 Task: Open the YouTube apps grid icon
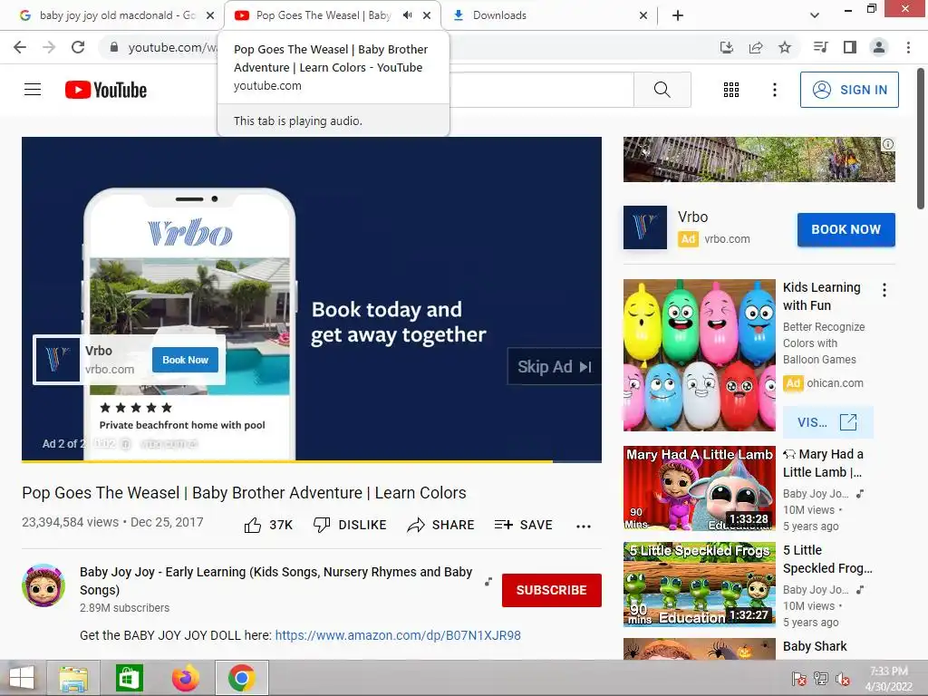coord(731,90)
